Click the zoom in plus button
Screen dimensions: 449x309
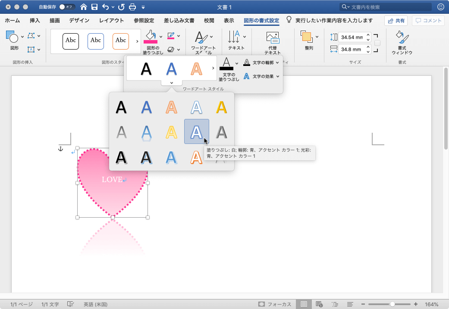point(416,304)
